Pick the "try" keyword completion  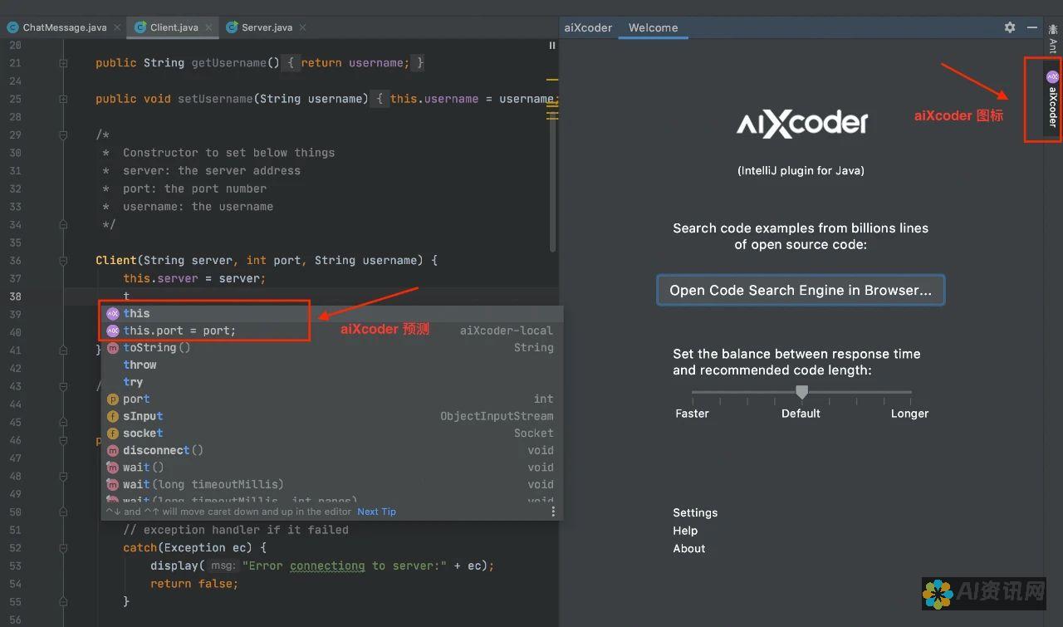coord(332,382)
